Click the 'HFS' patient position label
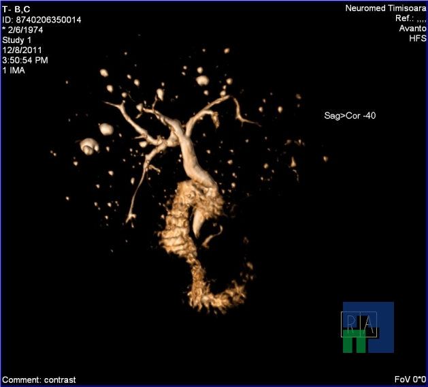 pyautogui.click(x=418, y=39)
